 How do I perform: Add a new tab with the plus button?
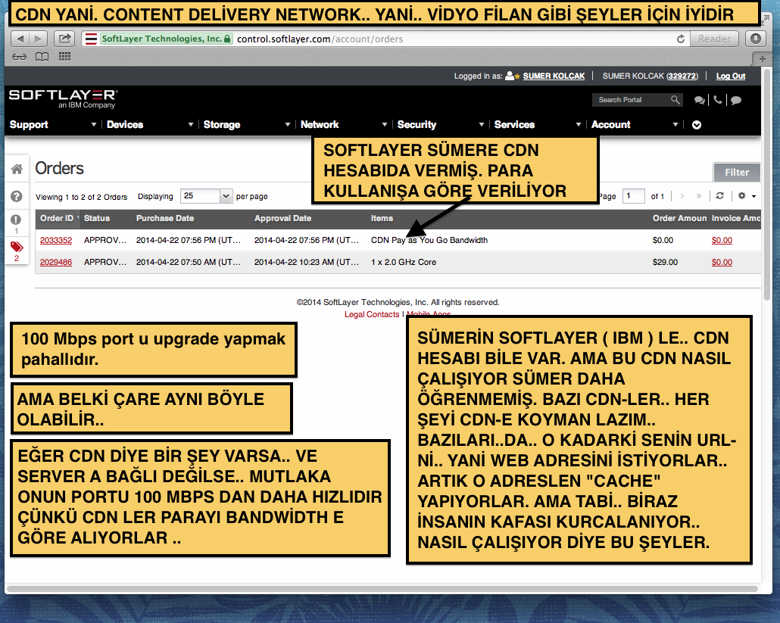coord(762,59)
